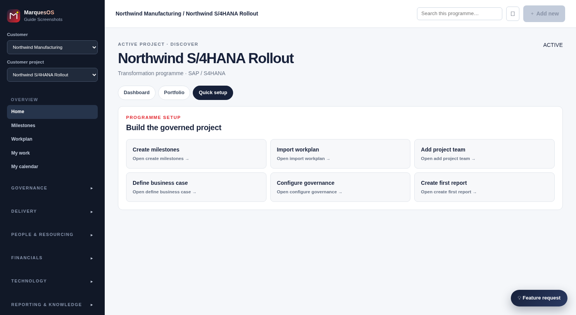Image resolution: width=576 pixels, height=315 pixels.
Task: Open create milestones link
Action: [161, 158]
